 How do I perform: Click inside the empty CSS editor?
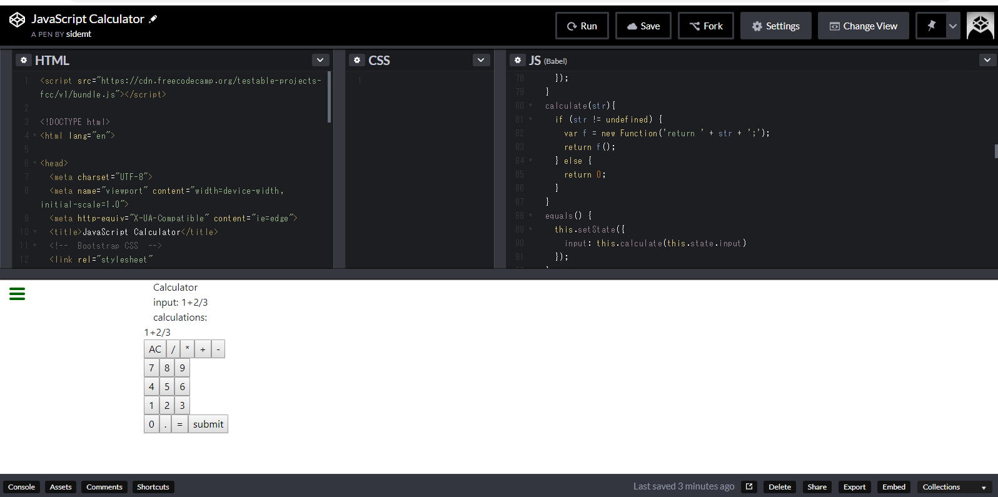421,169
